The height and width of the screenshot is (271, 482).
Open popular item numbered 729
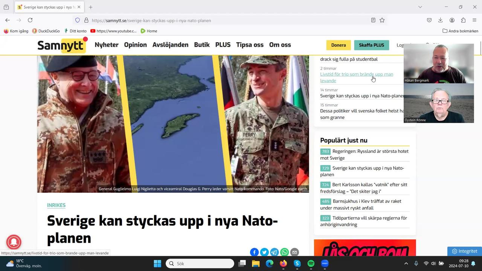tap(362, 171)
